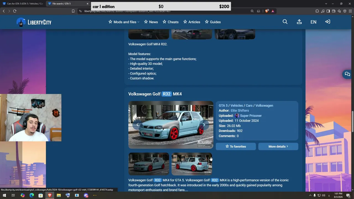Follow the Cars breadcrumb link

249,106
